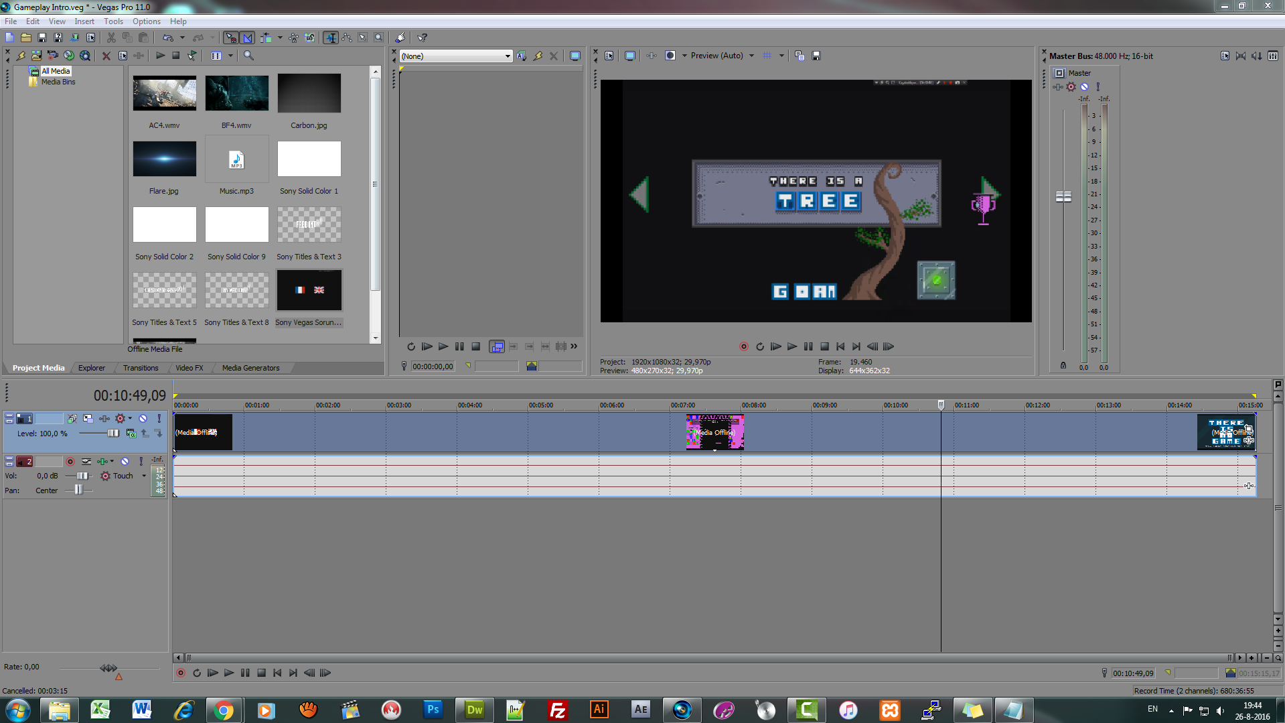Open Track FX on audio track 2
The image size is (1285, 723).
click(102, 461)
